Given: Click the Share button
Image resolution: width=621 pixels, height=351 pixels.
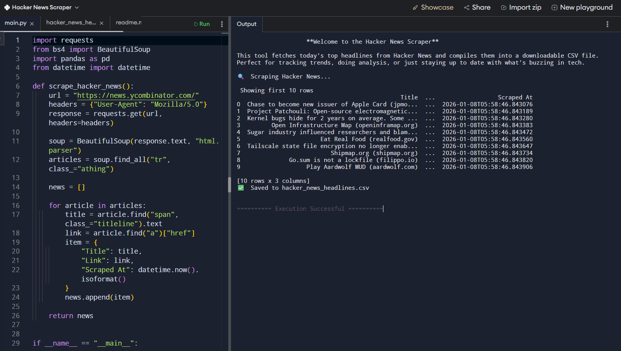Looking at the screenshot, I should [x=477, y=7].
